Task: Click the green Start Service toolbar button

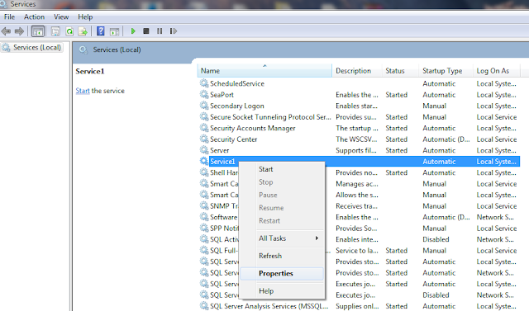Action: point(133,31)
